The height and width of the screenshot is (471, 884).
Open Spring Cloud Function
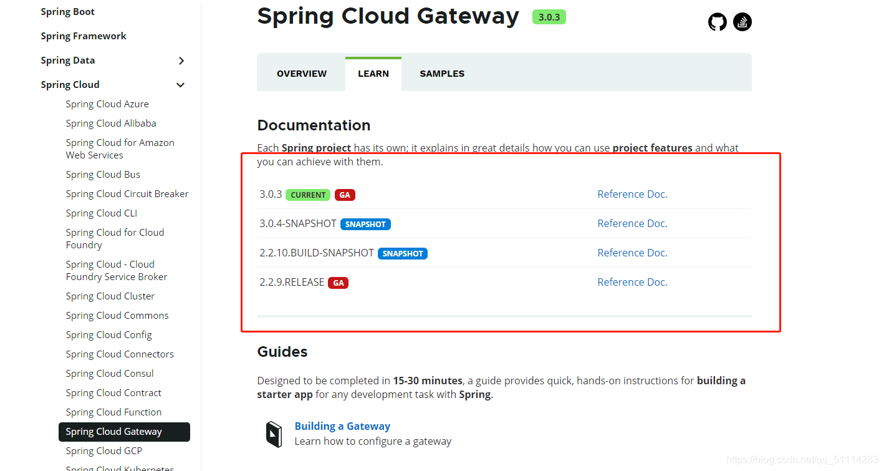pos(113,412)
